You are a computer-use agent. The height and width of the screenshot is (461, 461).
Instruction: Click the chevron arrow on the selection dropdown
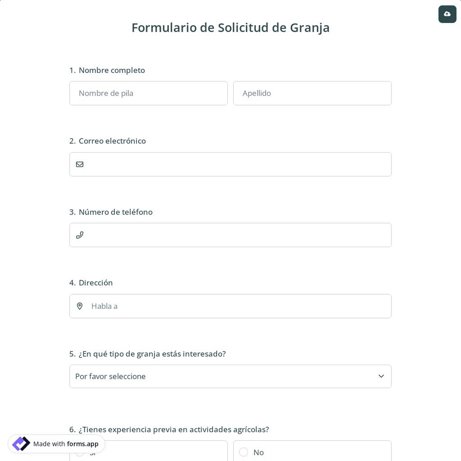(x=381, y=376)
